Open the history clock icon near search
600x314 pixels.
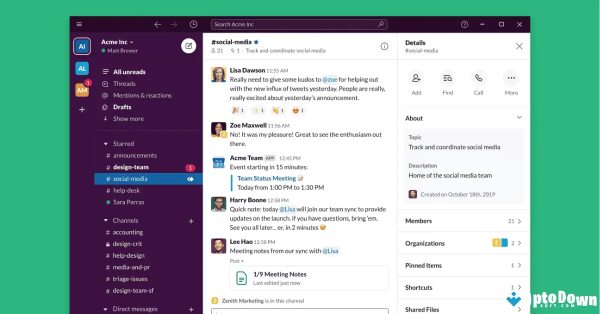[193, 23]
